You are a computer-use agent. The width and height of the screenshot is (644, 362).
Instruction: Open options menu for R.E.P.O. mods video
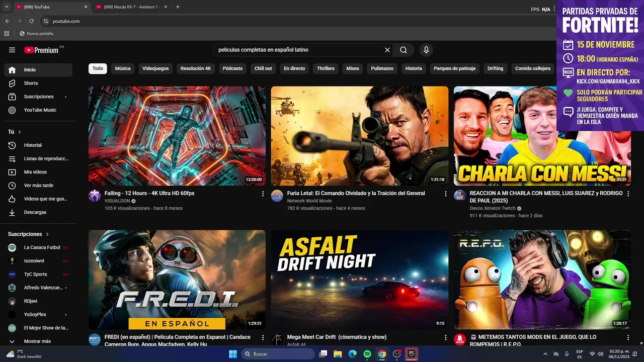click(x=628, y=337)
